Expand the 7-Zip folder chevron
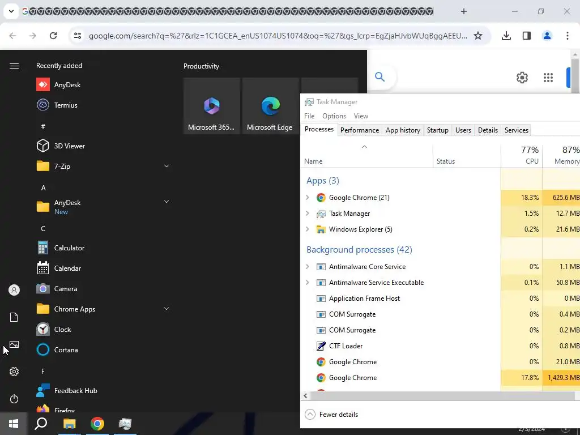The image size is (580, 435). point(167,166)
